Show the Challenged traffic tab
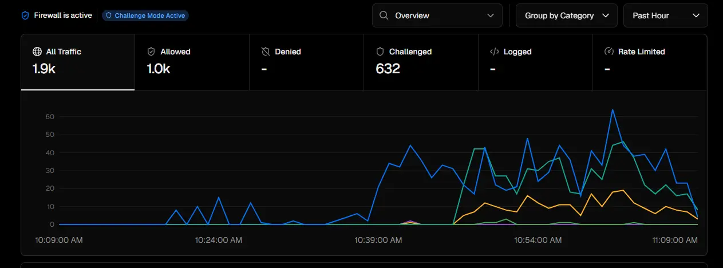723x268 pixels. [421, 62]
